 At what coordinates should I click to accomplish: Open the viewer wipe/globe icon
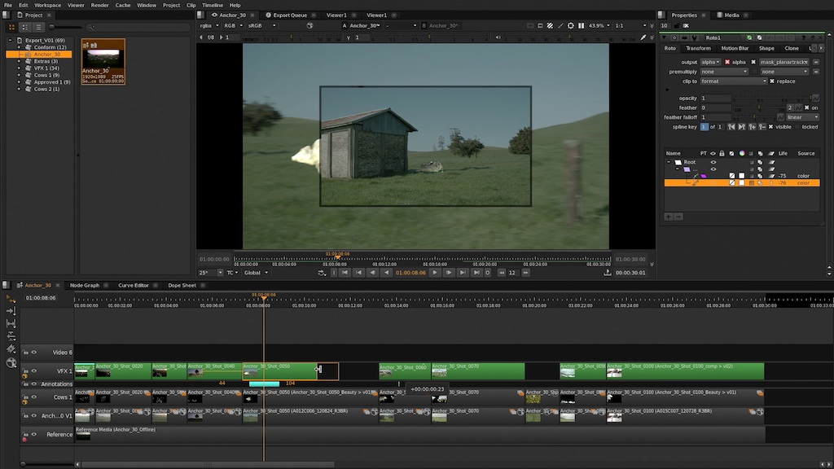pyautogui.click(x=309, y=25)
